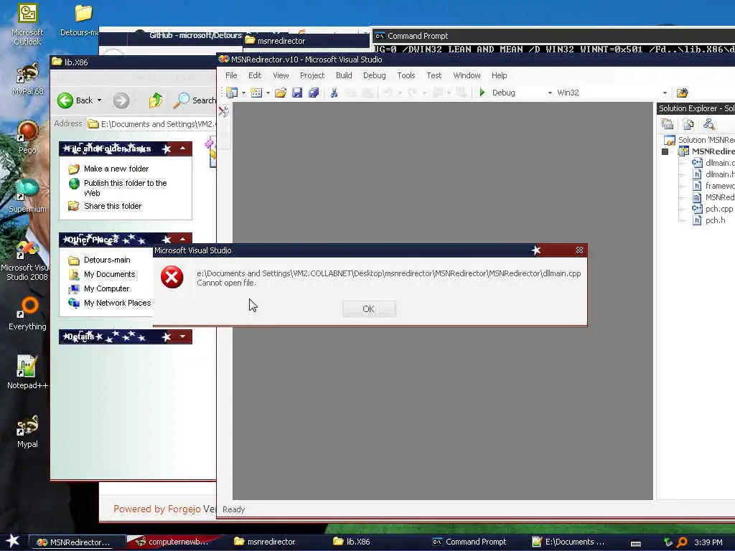The width and height of the screenshot is (735, 551).
Task: Click the folder icon right of the Win32 dropdown
Action: pyautogui.click(x=682, y=93)
